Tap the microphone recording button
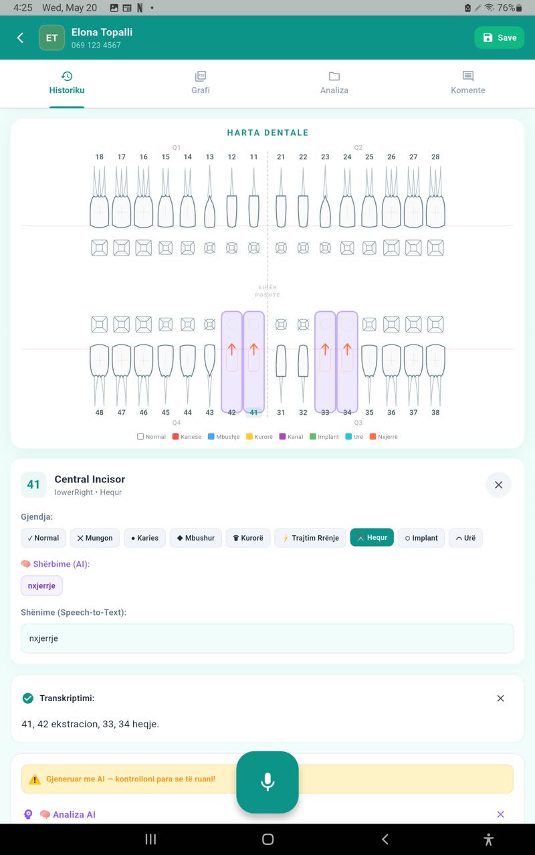This screenshot has width=535, height=855. tap(267, 782)
